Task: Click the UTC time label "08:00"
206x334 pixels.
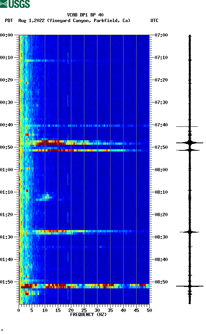Action: pos(161,170)
